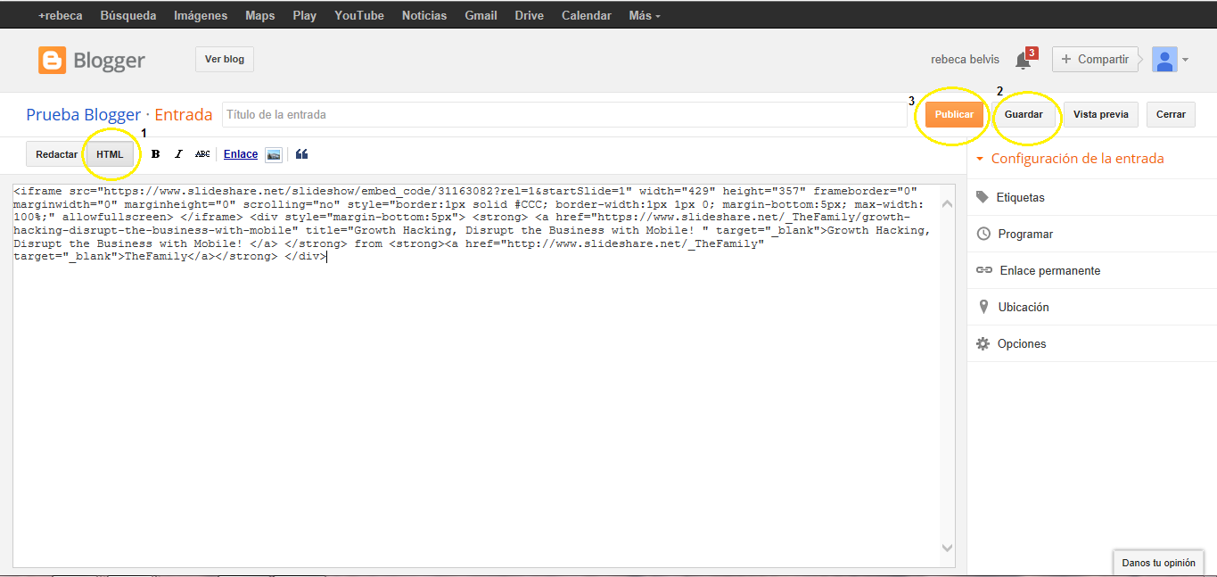
Task: Open Noticias in top bar
Action: click(424, 15)
